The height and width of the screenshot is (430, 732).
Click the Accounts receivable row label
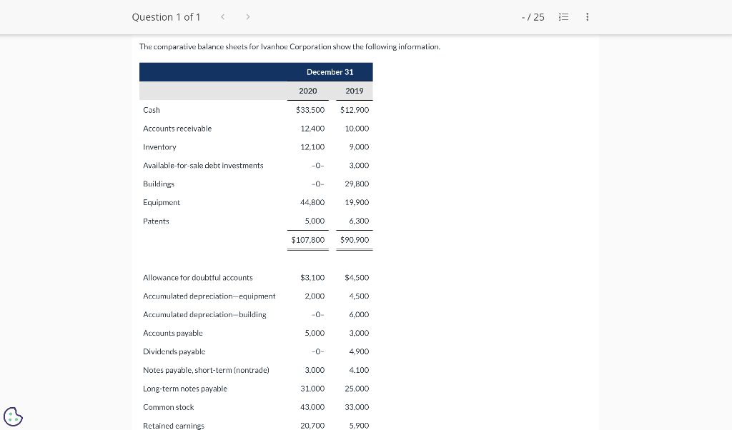[x=177, y=129]
